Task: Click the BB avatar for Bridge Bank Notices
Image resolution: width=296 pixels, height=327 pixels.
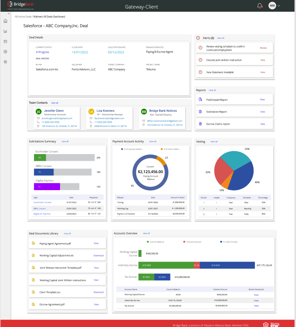Action: coord(144,112)
